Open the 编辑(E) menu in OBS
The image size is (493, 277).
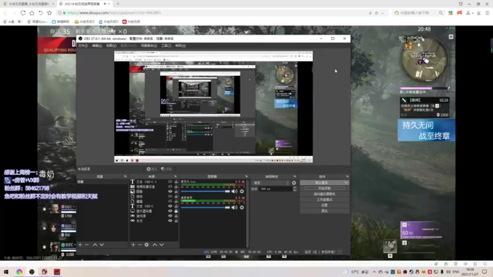point(97,46)
